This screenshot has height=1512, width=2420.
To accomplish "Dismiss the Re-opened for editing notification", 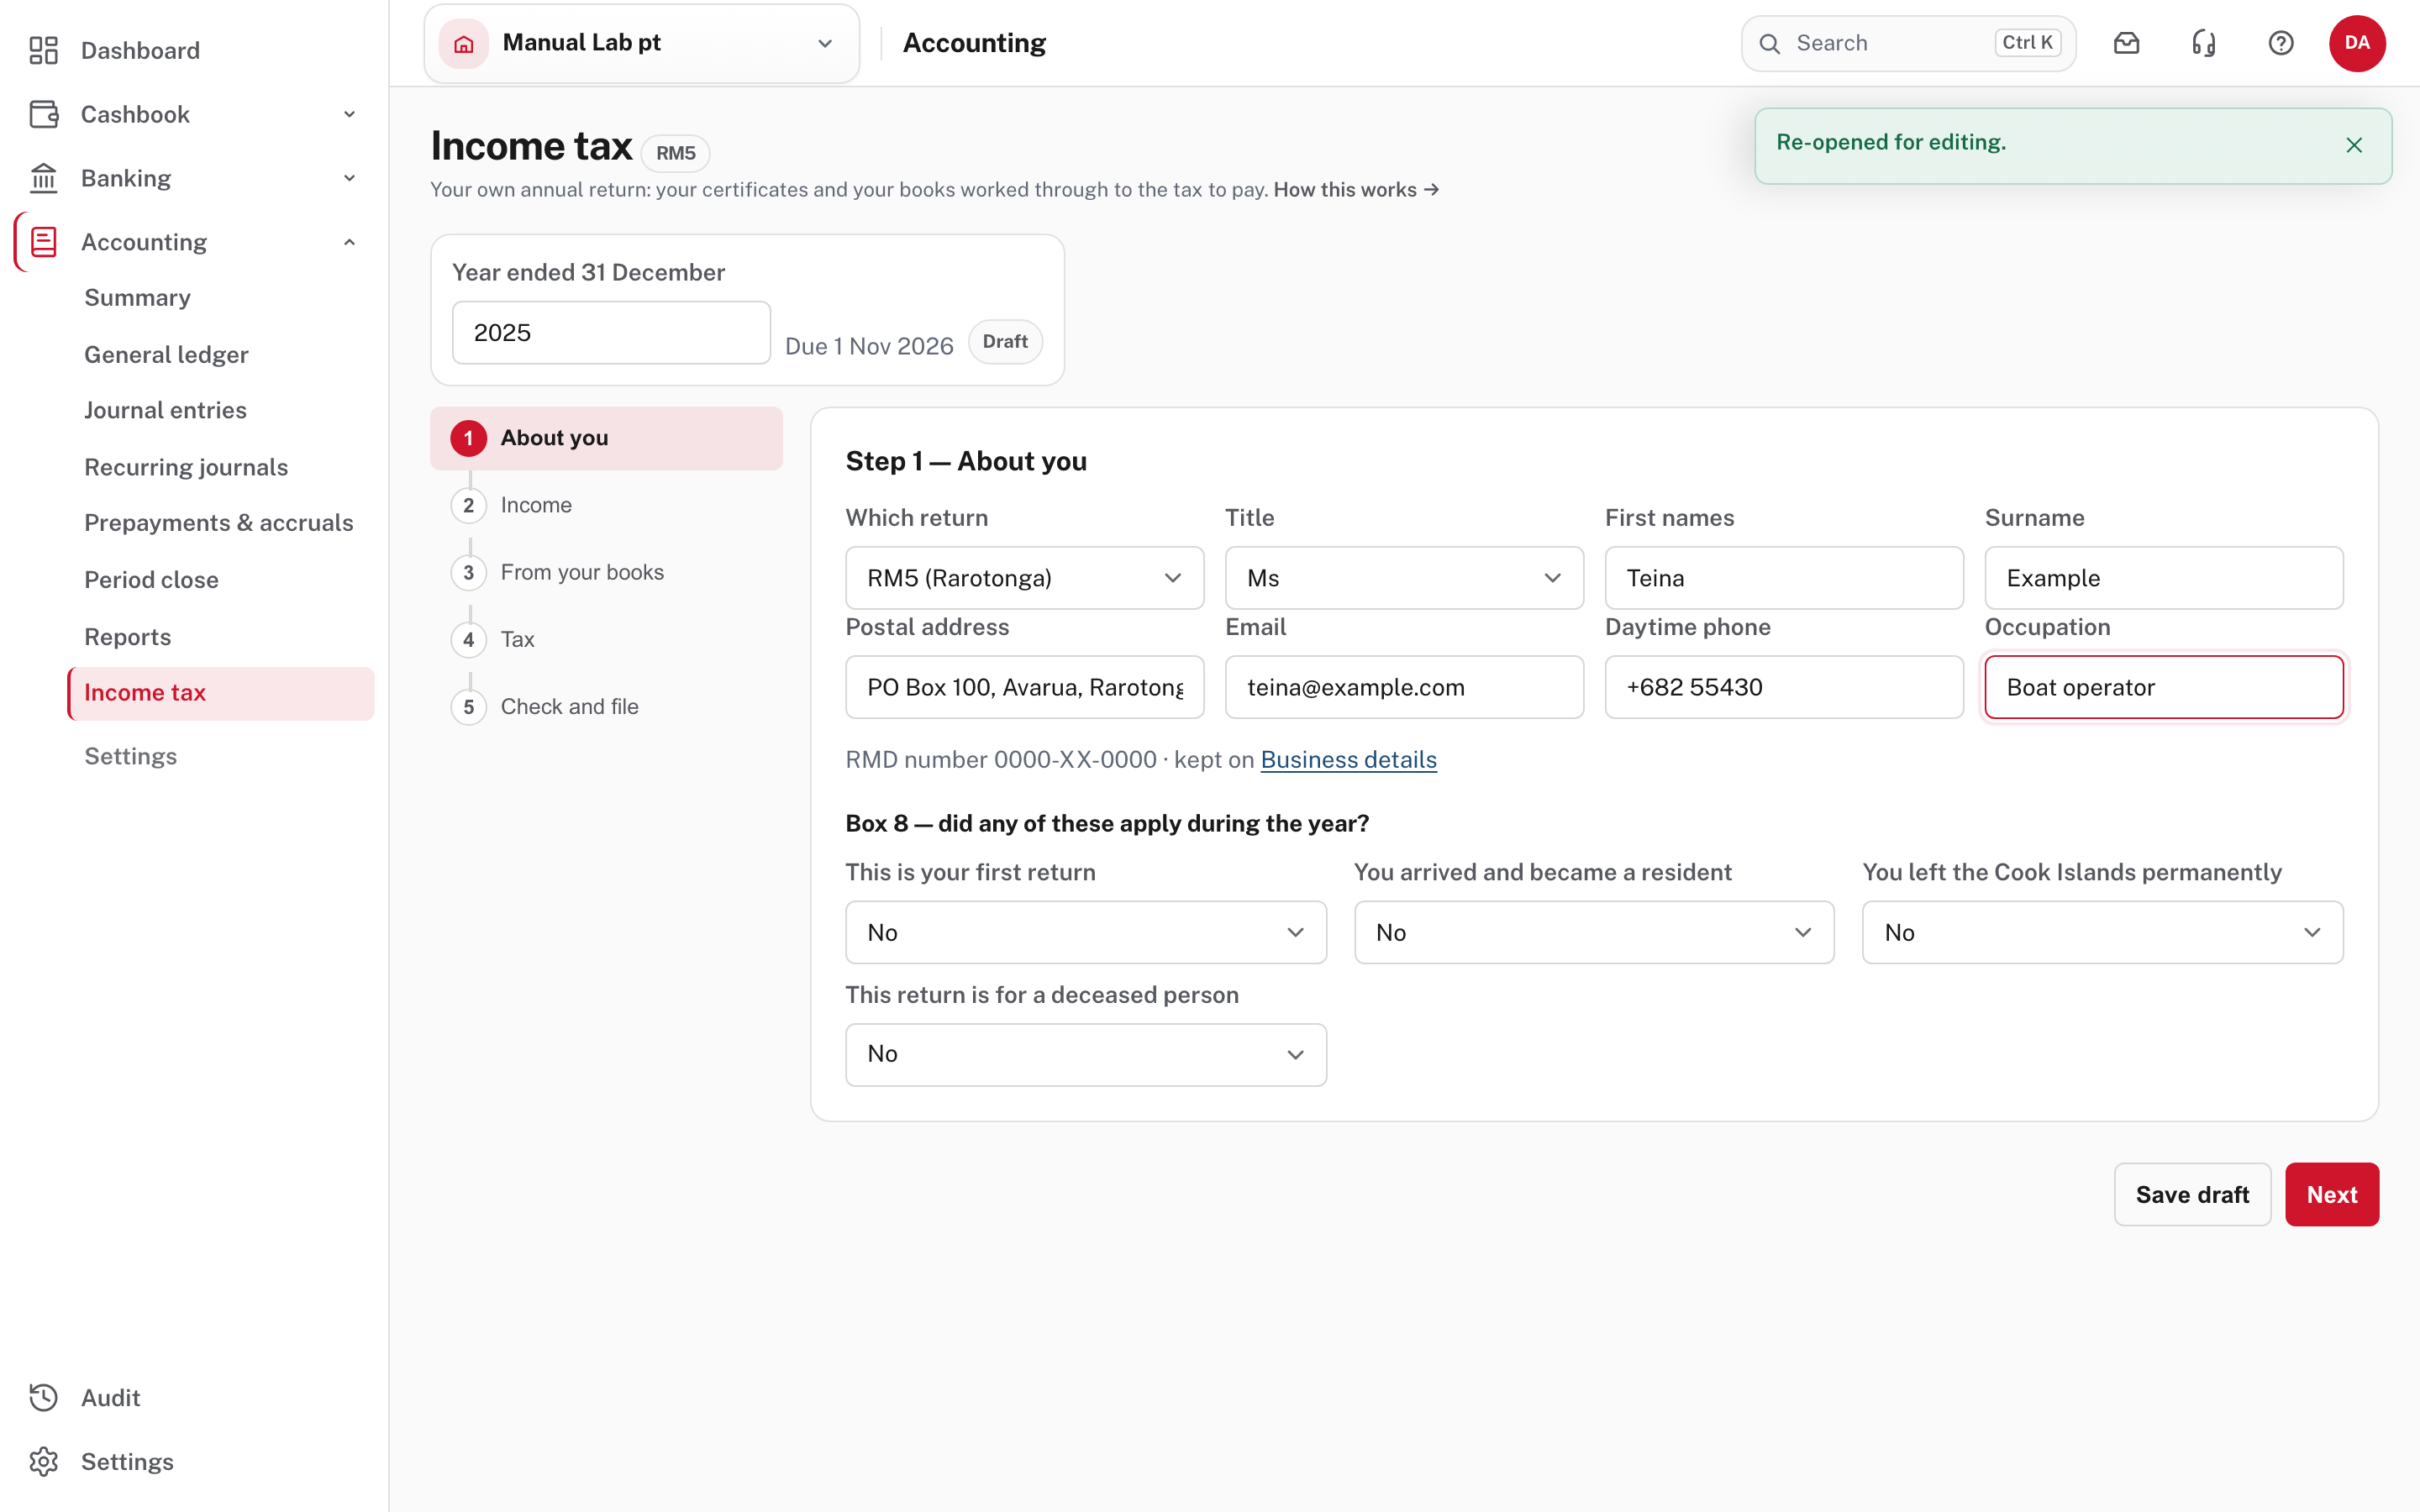I will [2354, 145].
